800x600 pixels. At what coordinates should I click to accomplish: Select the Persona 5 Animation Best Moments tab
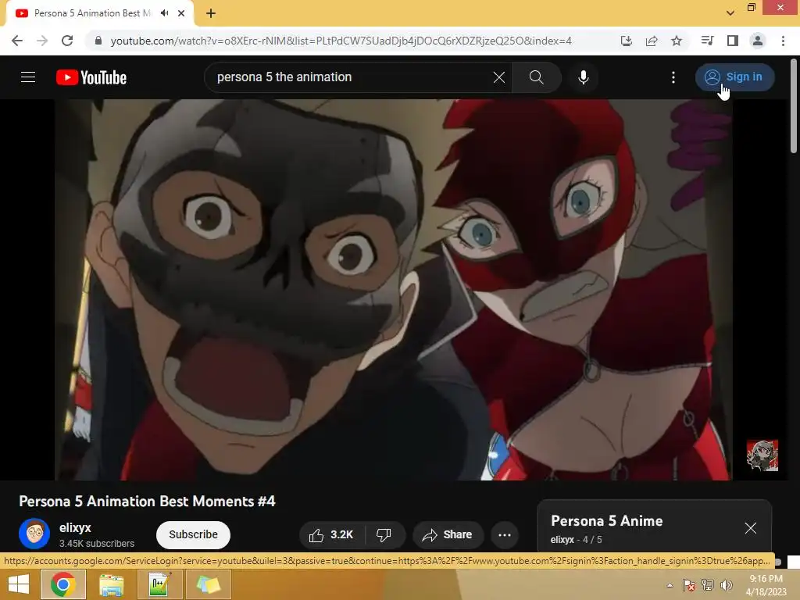[x=92, y=13]
